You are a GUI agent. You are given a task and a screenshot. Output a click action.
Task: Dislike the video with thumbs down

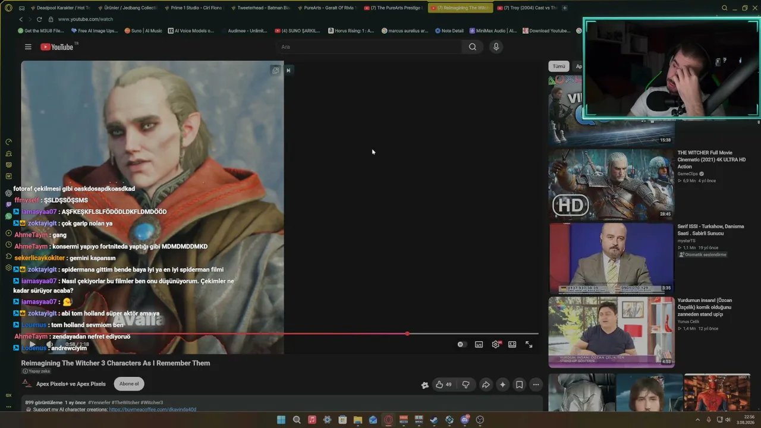pos(466,385)
